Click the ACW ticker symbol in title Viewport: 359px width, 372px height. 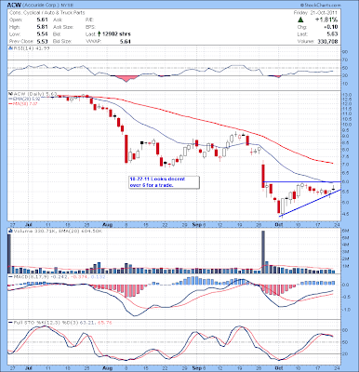click(x=14, y=6)
